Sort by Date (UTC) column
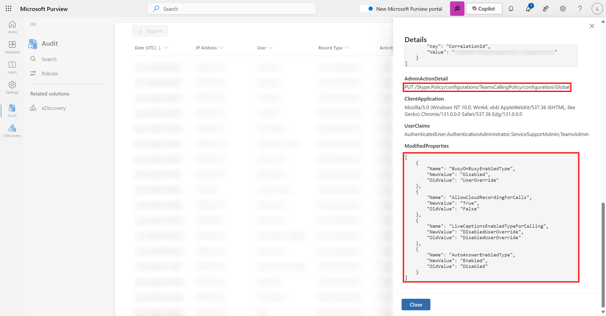The width and height of the screenshot is (606, 316). pyautogui.click(x=145, y=48)
